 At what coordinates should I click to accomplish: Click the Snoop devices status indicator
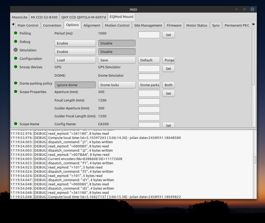point(16,67)
